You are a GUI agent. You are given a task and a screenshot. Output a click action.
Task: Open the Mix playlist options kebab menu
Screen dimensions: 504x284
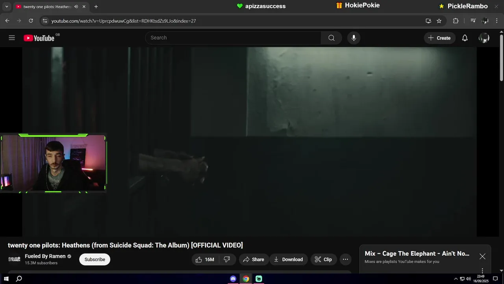pyautogui.click(x=482, y=271)
